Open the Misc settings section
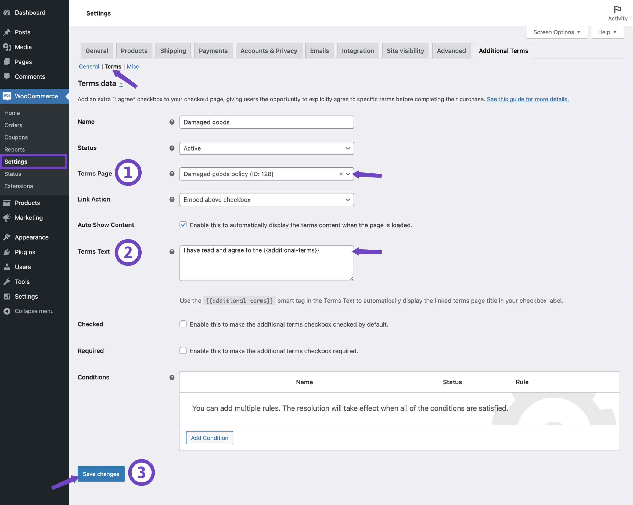 point(133,67)
